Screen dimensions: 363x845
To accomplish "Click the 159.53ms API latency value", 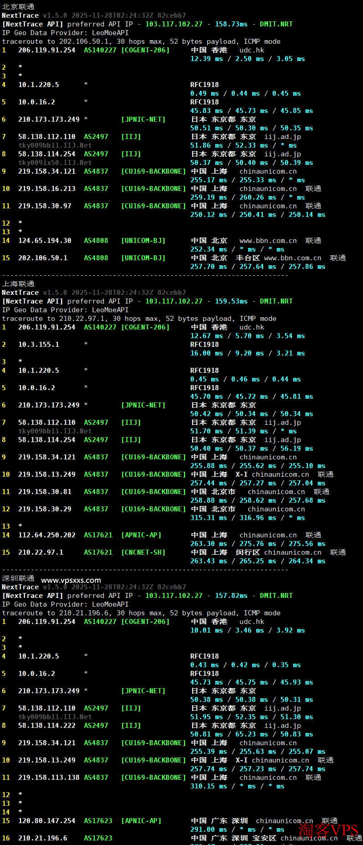I will [231, 301].
